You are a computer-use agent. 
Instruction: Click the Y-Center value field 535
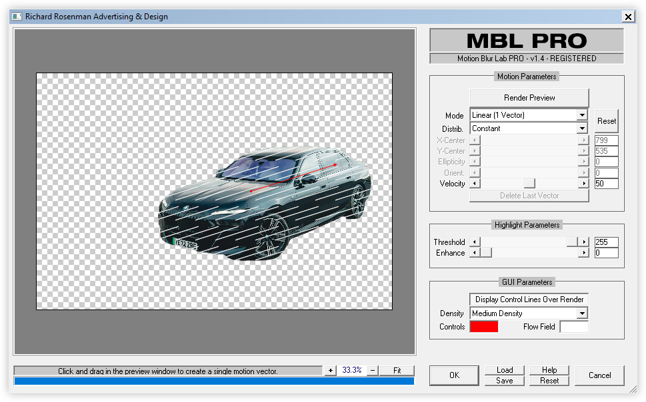(x=606, y=151)
